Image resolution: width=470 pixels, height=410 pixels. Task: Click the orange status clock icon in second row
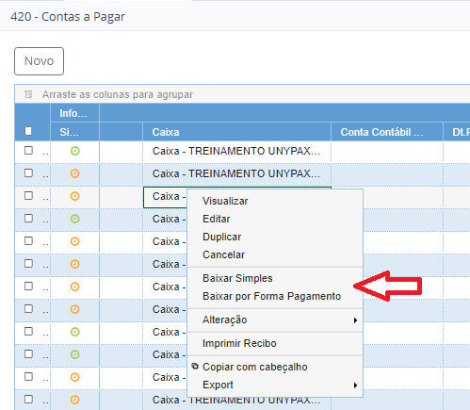pos(74,173)
